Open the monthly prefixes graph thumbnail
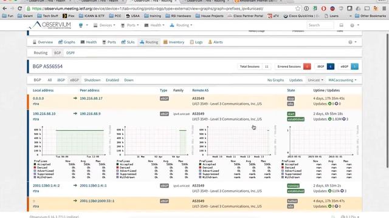Viewport: 389px width, 218px height. point(154,152)
